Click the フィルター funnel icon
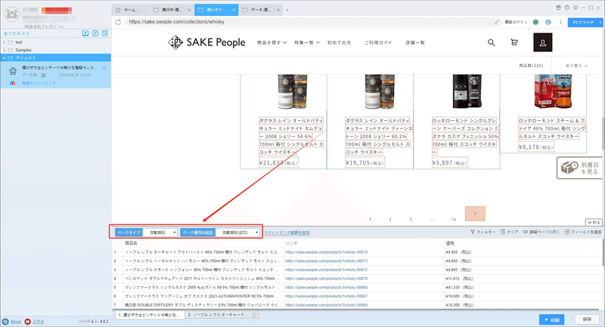 point(473,232)
